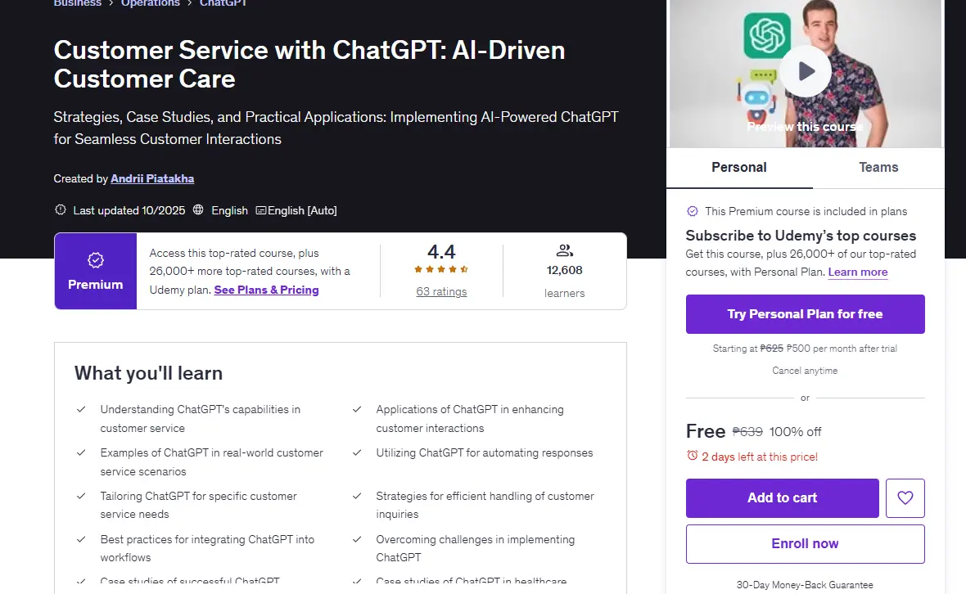Click the 'What you'll learn' heading
The image size is (966, 594).
pyautogui.click(x=148, y=373)
